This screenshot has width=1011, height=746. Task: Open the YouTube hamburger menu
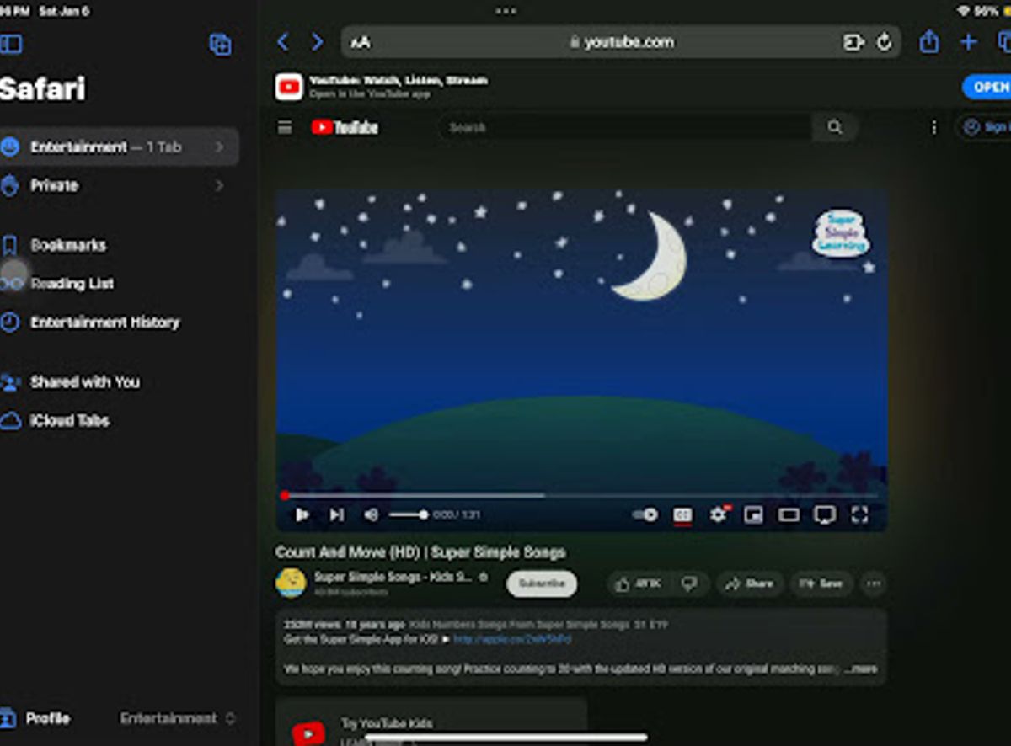[x=285, y=127]
